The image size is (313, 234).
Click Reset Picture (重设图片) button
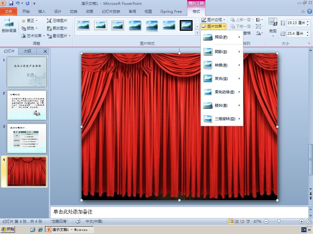(x=57, y=36)
